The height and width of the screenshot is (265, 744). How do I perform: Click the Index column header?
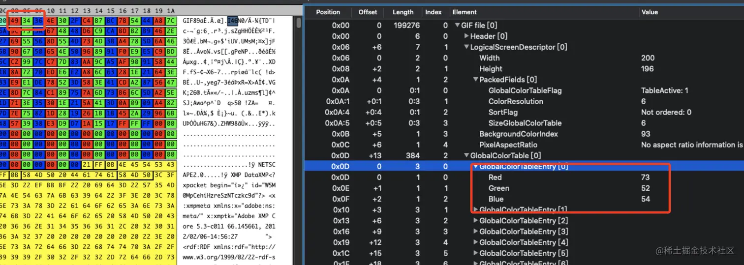(434, 12)
